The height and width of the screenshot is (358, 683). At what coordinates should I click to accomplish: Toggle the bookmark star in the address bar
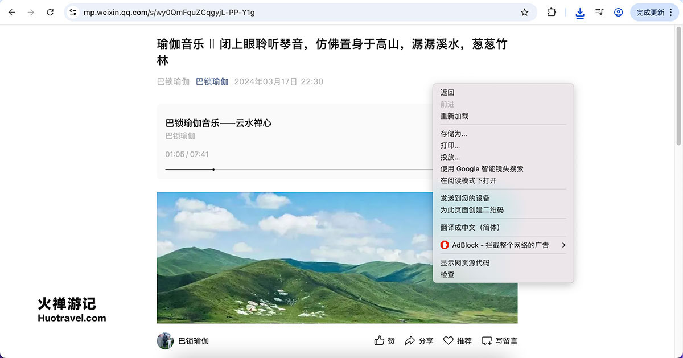524,11
